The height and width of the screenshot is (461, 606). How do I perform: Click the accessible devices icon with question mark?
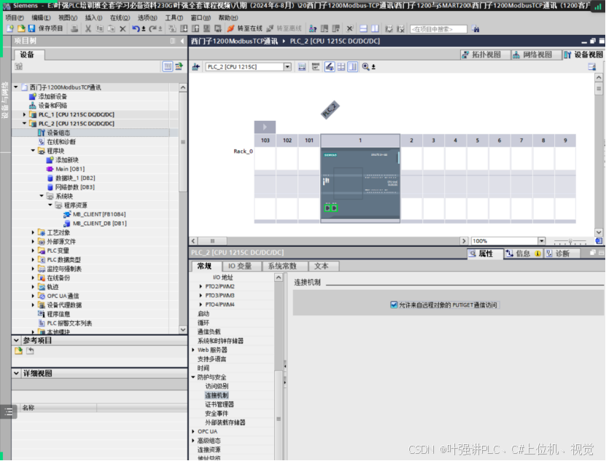[313, 28]
